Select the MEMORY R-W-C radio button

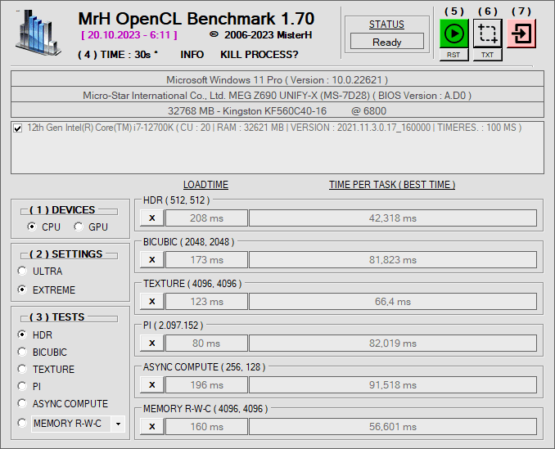pos(22,423)
